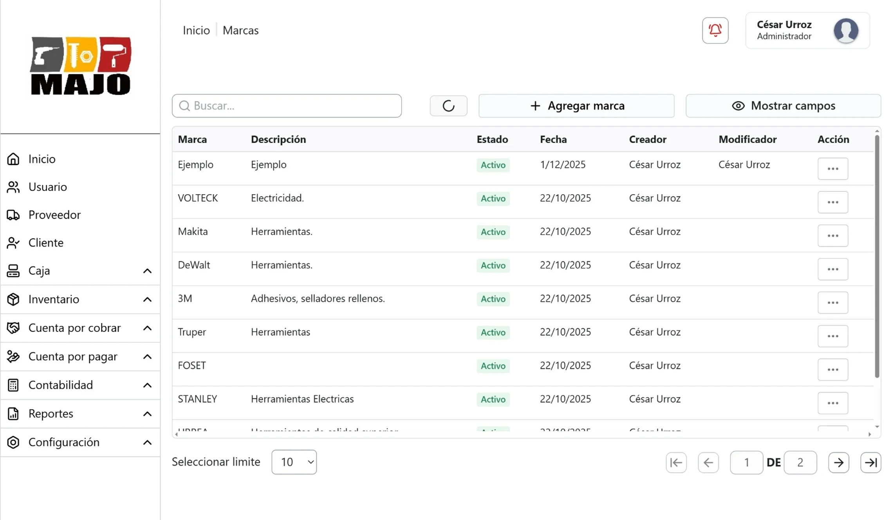Expand the Caja sidebar section

pyautogui.click(x=80, y=271)
